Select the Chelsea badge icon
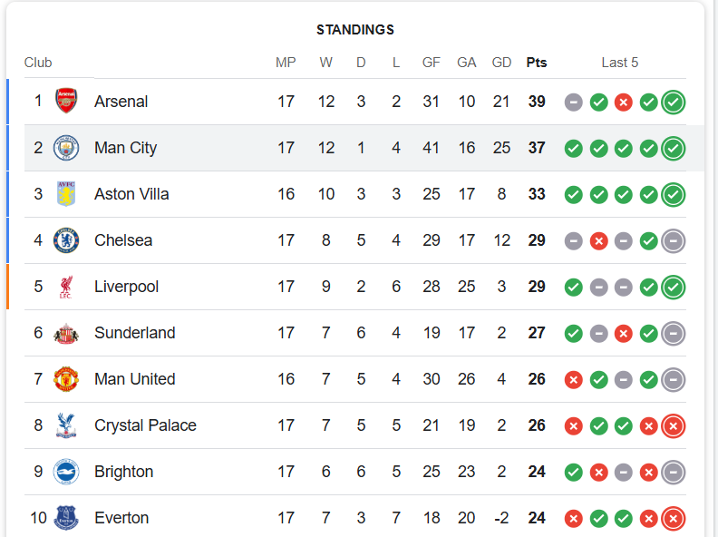 pos(66,240)
